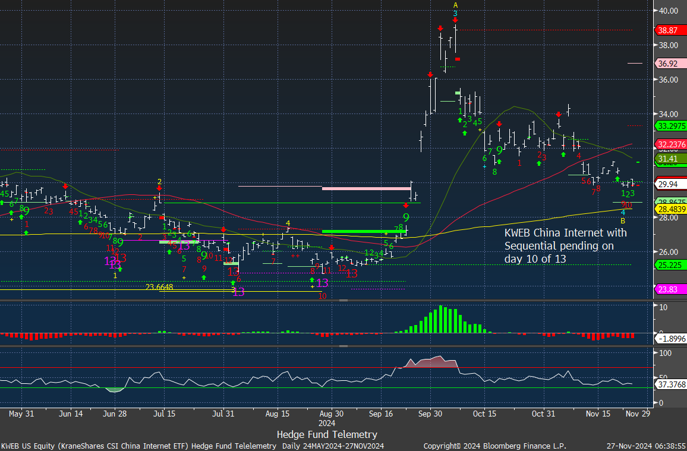This screenshot has width=687, height=451.
Task: Grab the divider handle below the price panel
Action: (343, 301)
